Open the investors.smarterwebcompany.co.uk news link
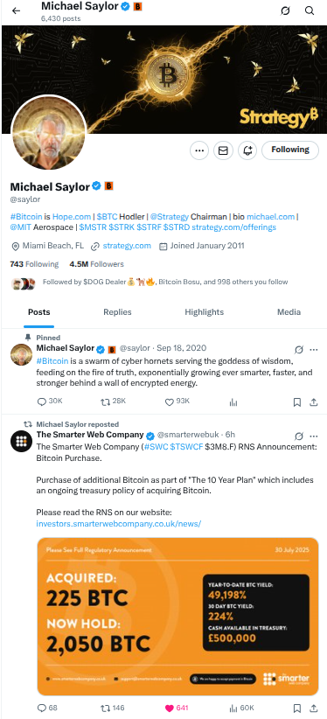This screenshot has height=719, width=327. 118,523
